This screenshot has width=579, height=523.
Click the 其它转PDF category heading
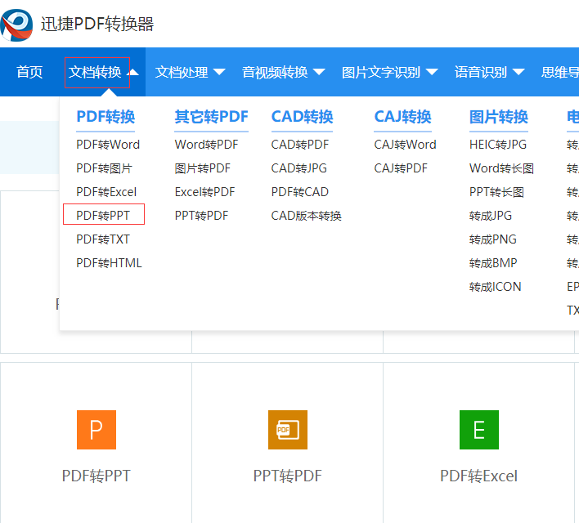(x=211, y=117)
